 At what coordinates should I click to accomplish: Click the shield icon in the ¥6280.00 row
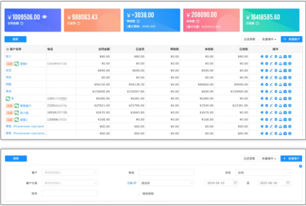coord(290,98)
